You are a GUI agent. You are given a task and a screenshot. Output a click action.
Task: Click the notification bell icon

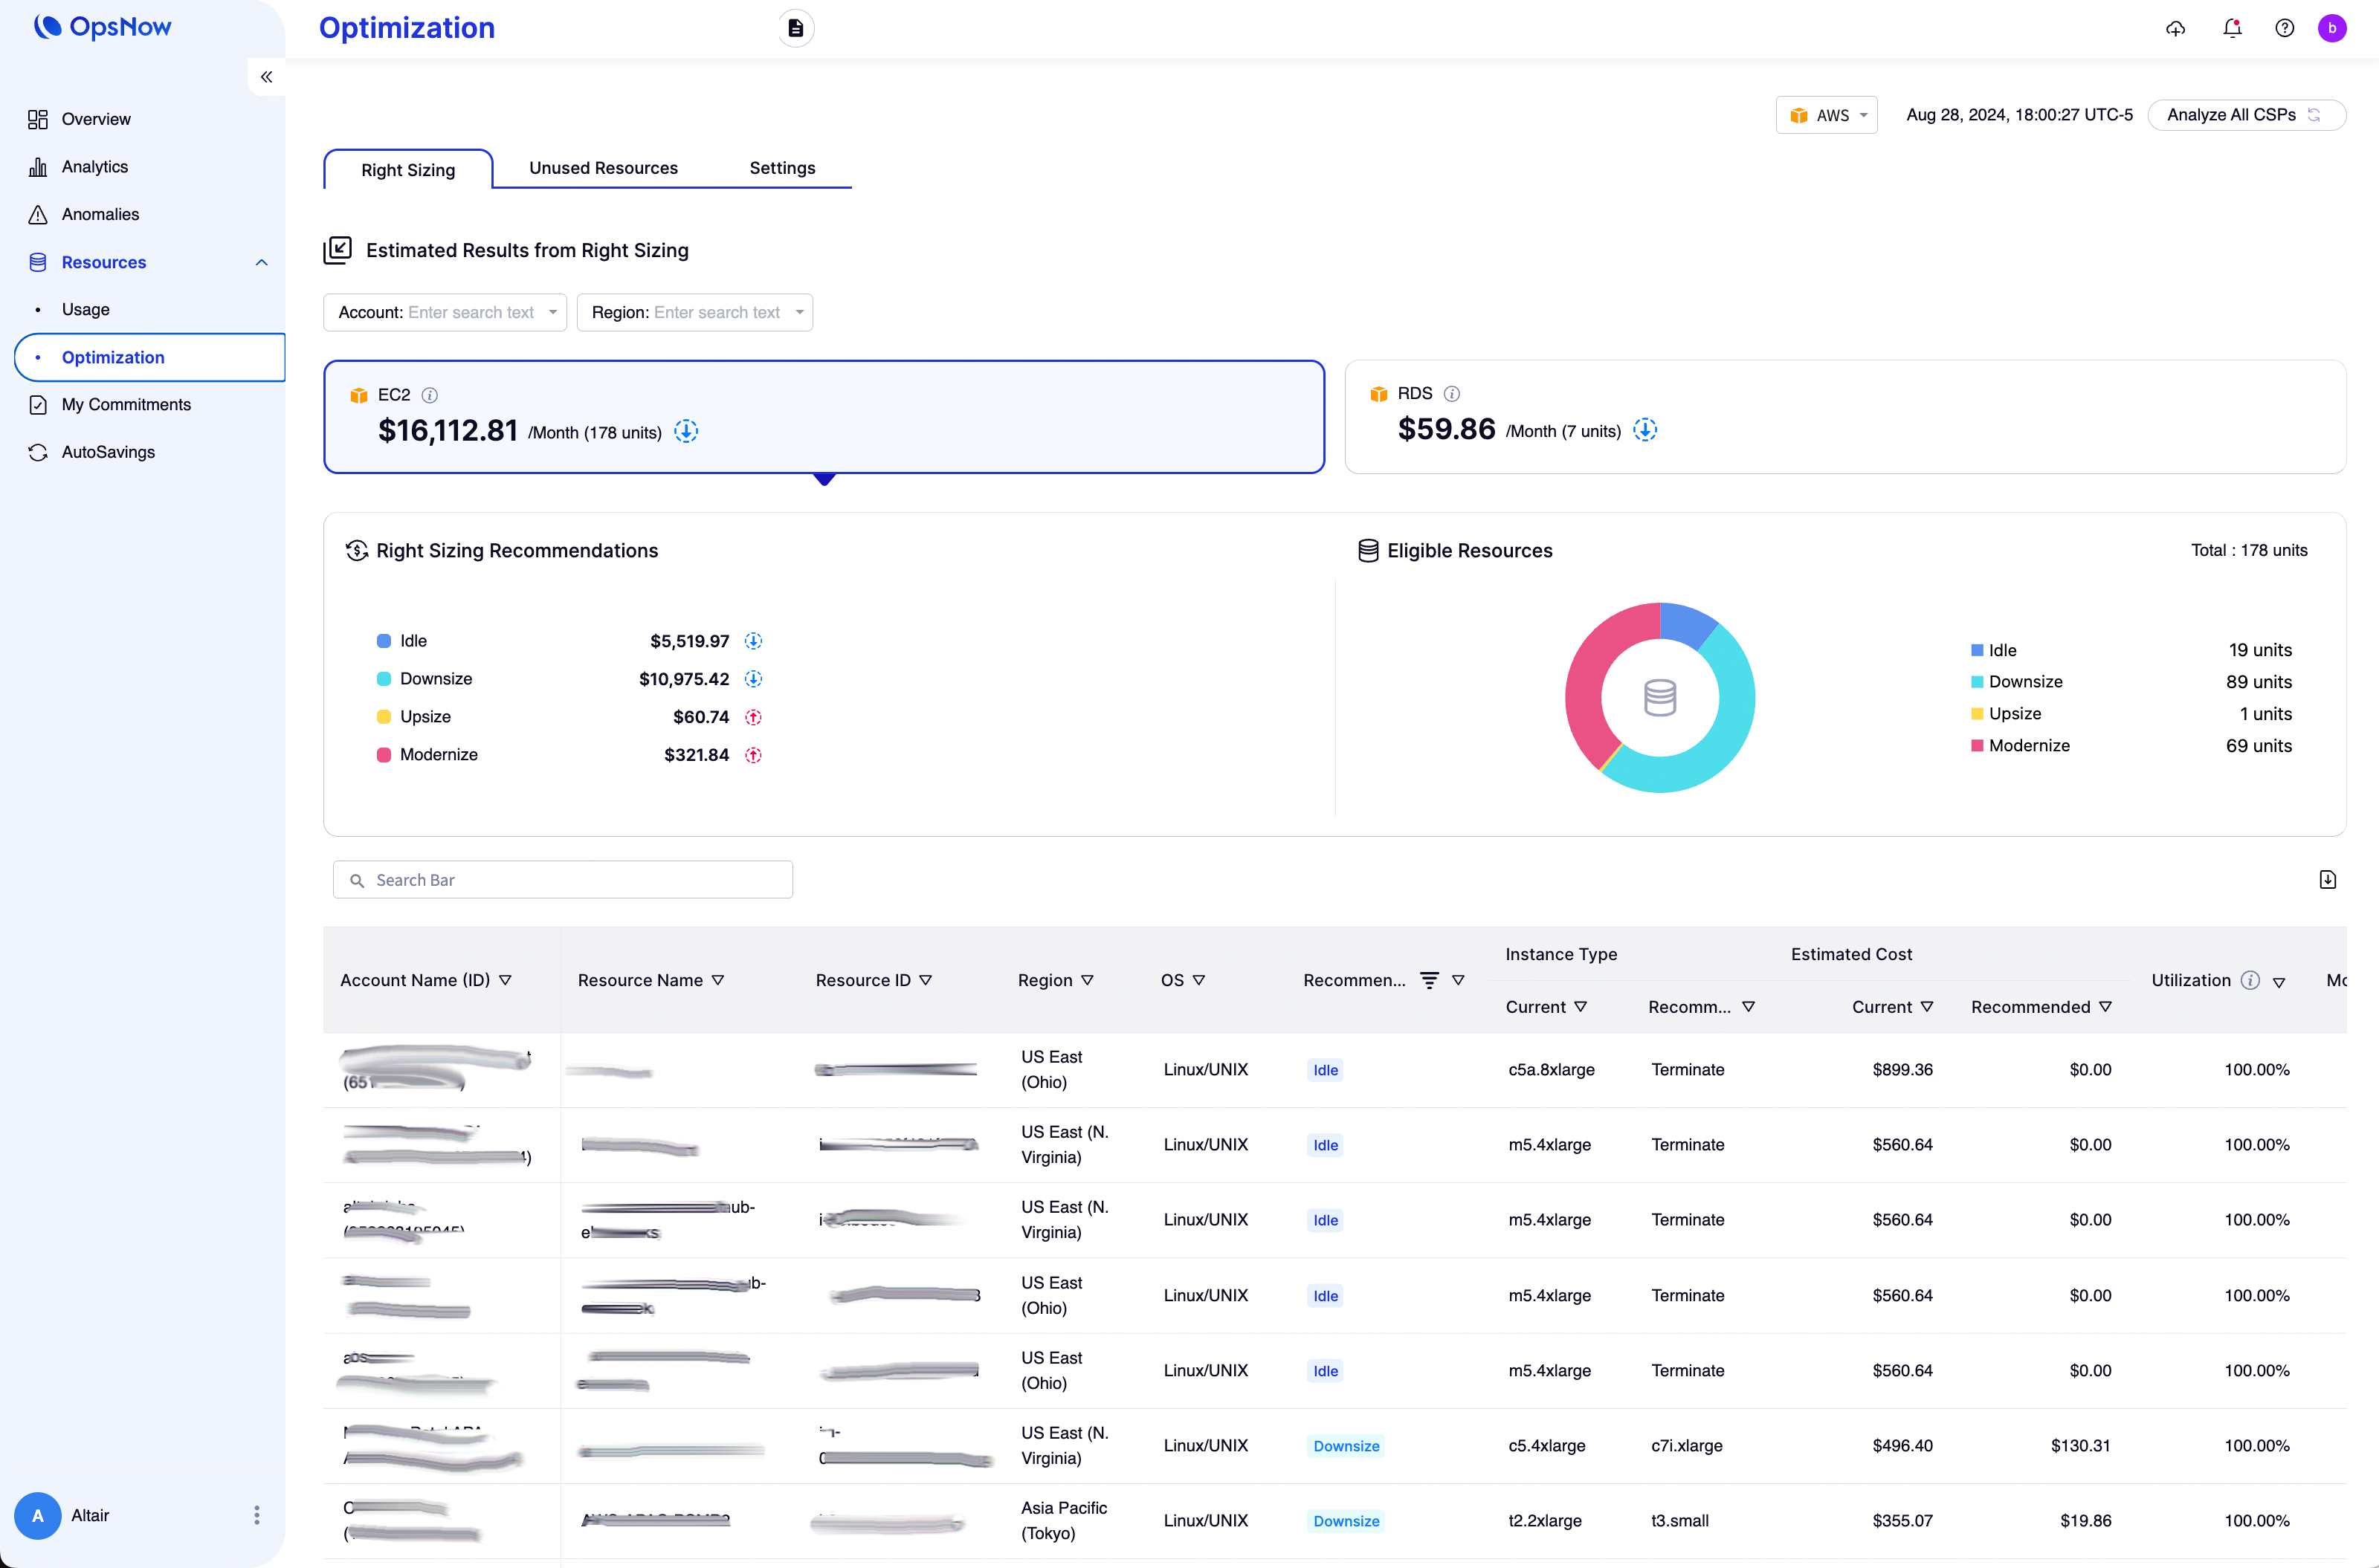2232,28
